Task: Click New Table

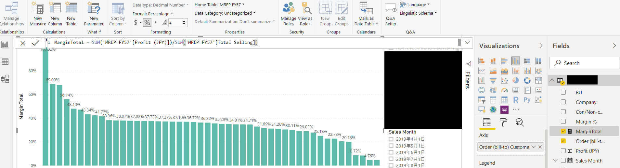Action: 71,14
